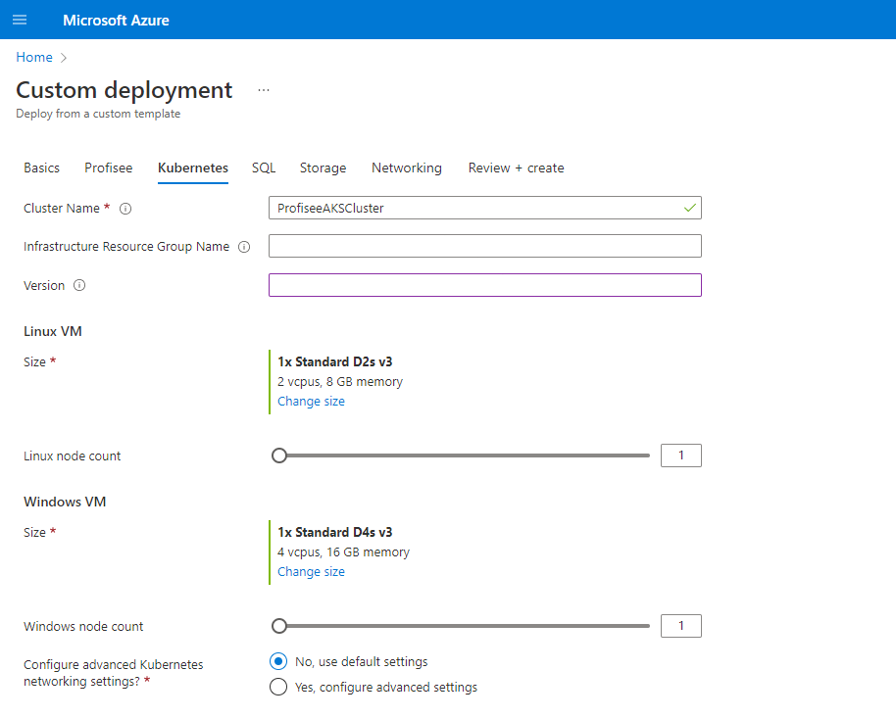
Task: Click the Version input field
Action: point(484,285)
